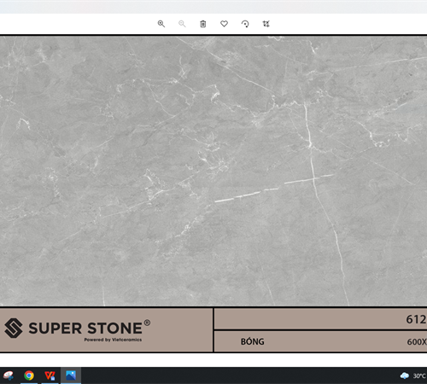
Task: Click the 612 product code
Action: point(416,319)
